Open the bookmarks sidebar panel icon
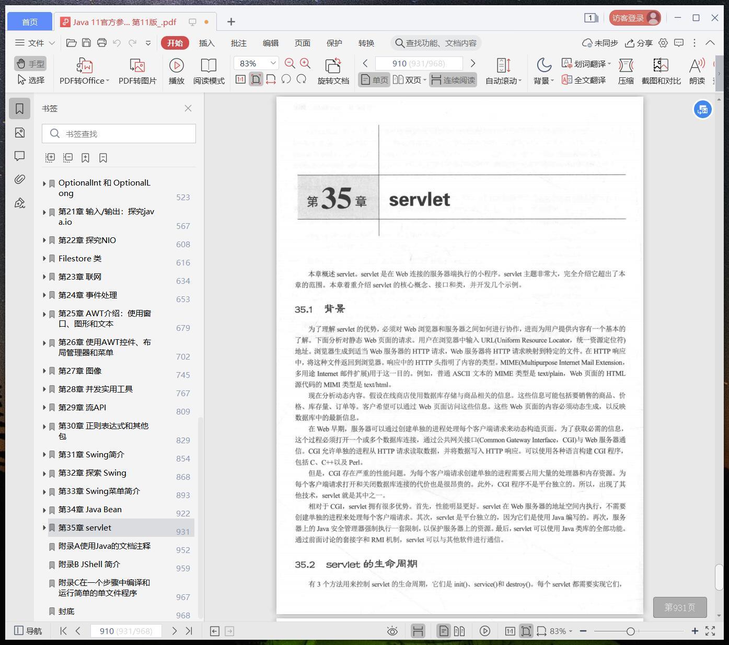The width and height of the screenshot is (729, 645). pyautogui.click(x=19, y=109)
